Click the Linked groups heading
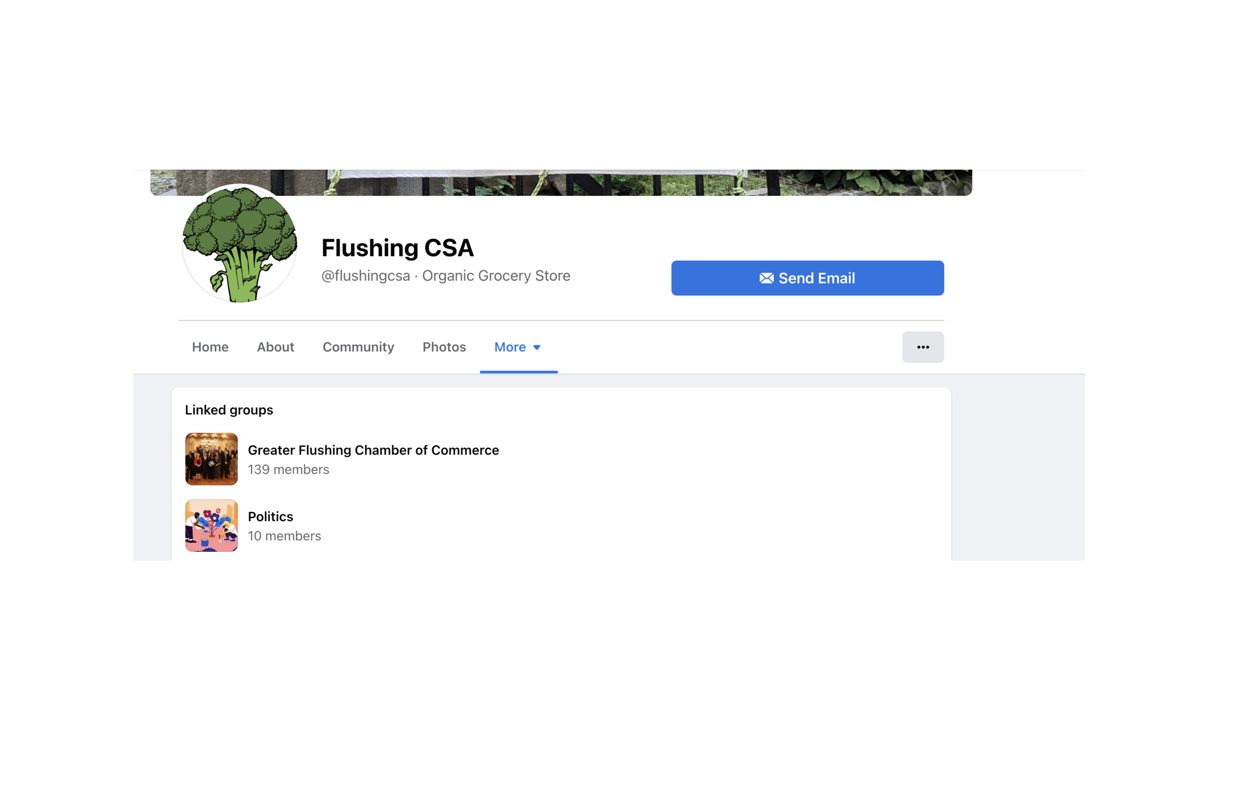Image resolution: width=1259 pixels, height=787 pixels. pos(229,410)
